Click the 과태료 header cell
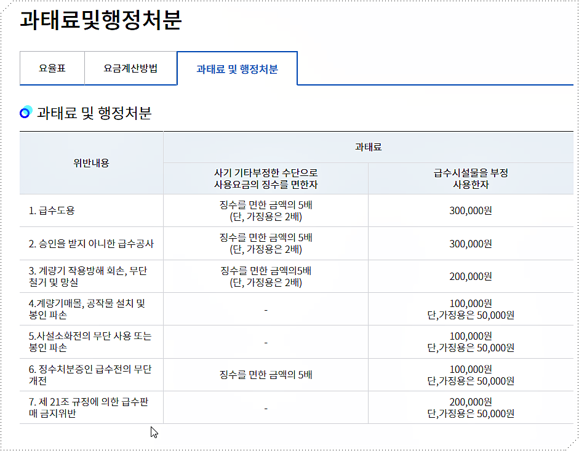The image size is (579, 451). pos(368,147)
